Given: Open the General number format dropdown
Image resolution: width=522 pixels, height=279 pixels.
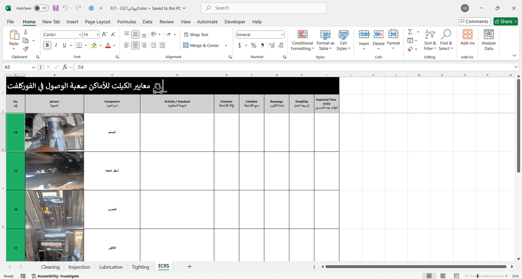Looking at the screenshot, I should 282,35.
